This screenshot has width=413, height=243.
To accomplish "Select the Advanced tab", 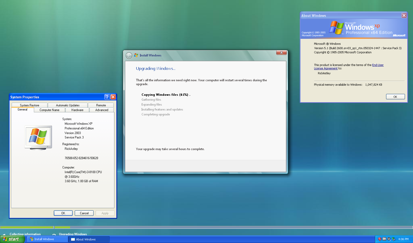I will coord(102,110).
